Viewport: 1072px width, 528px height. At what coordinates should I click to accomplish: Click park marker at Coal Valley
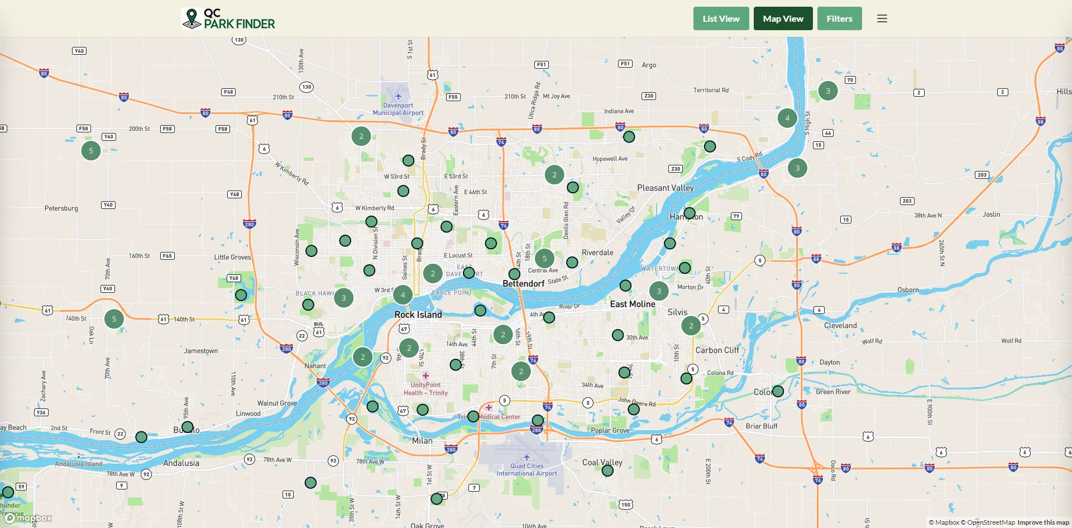(607, 470)
